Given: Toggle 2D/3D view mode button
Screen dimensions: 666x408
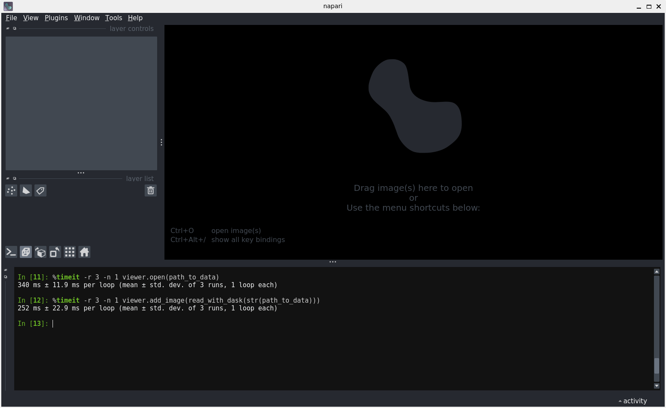Looking at the screenshot, I should click(26, 252).
